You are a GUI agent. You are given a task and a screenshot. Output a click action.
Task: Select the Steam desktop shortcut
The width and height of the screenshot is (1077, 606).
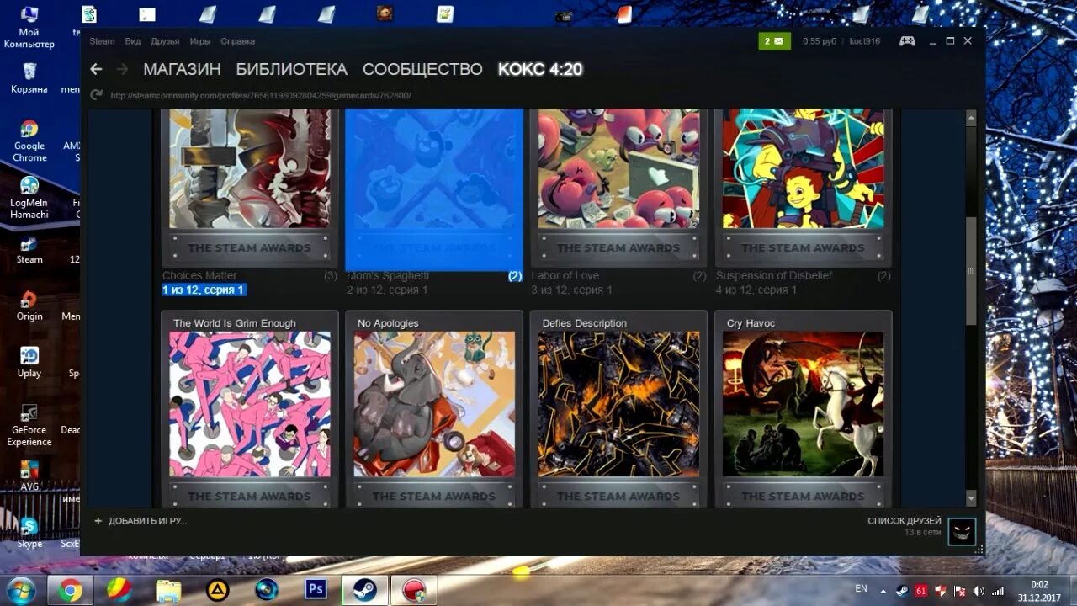click(29, 250)
